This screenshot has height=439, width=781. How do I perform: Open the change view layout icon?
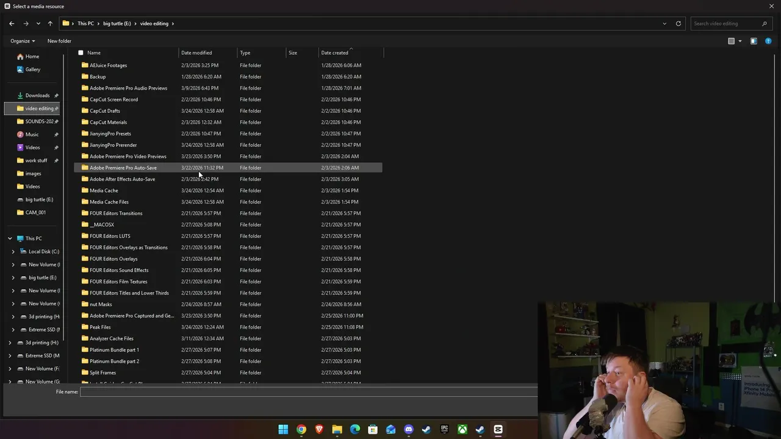pos(731,41)
